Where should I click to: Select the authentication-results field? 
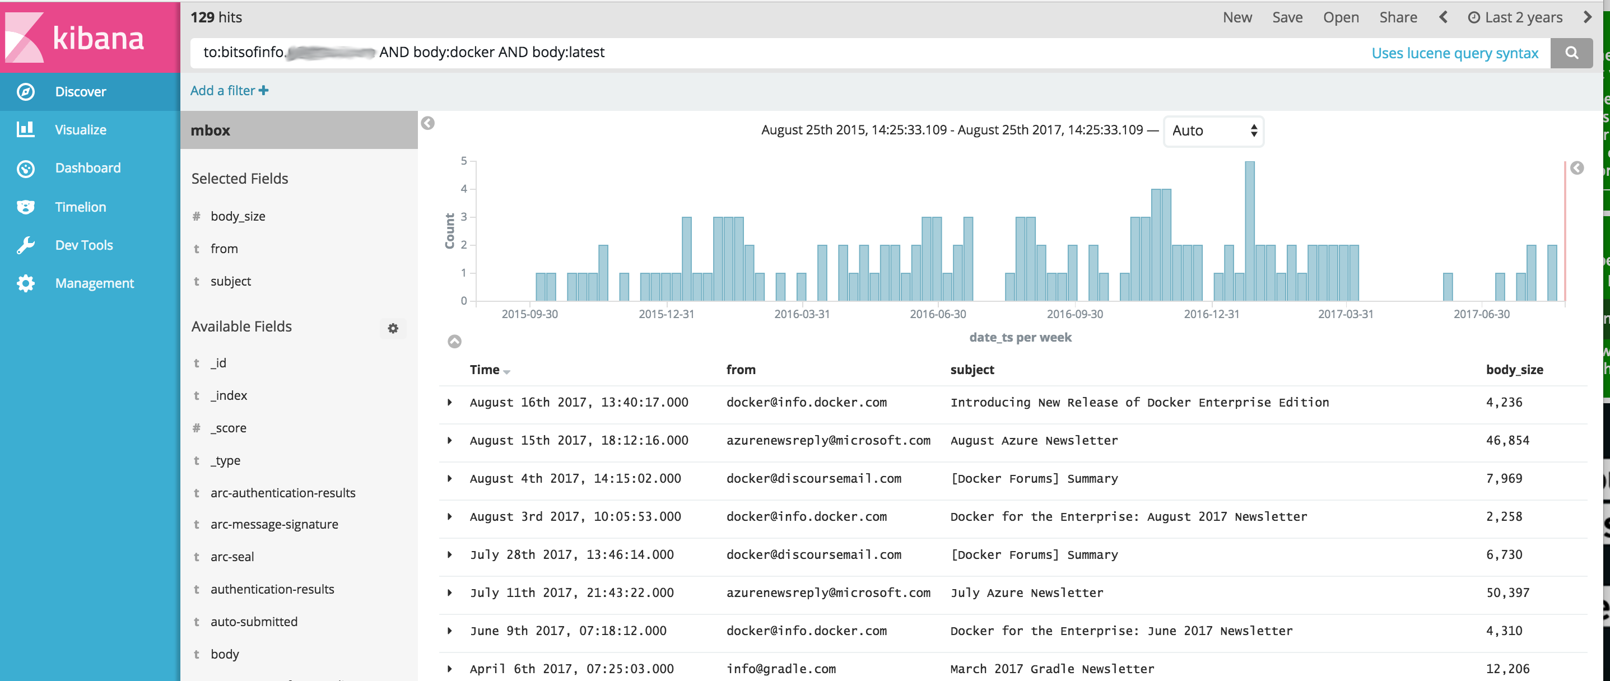coord(272,589)
